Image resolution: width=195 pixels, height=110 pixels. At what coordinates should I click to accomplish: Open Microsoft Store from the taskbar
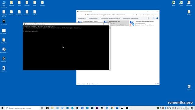pos(48,108)
